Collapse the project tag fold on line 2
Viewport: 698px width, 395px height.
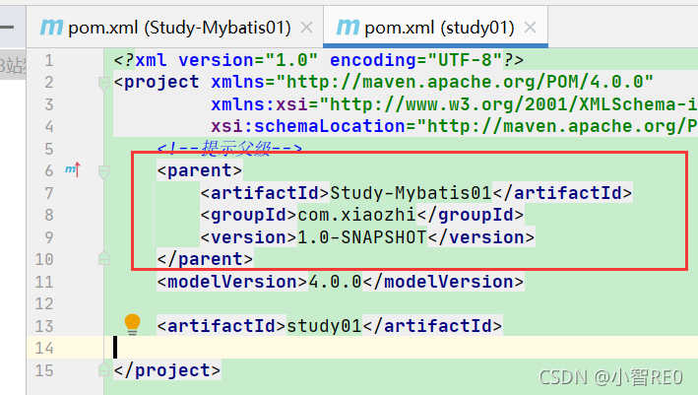(103, 83)
